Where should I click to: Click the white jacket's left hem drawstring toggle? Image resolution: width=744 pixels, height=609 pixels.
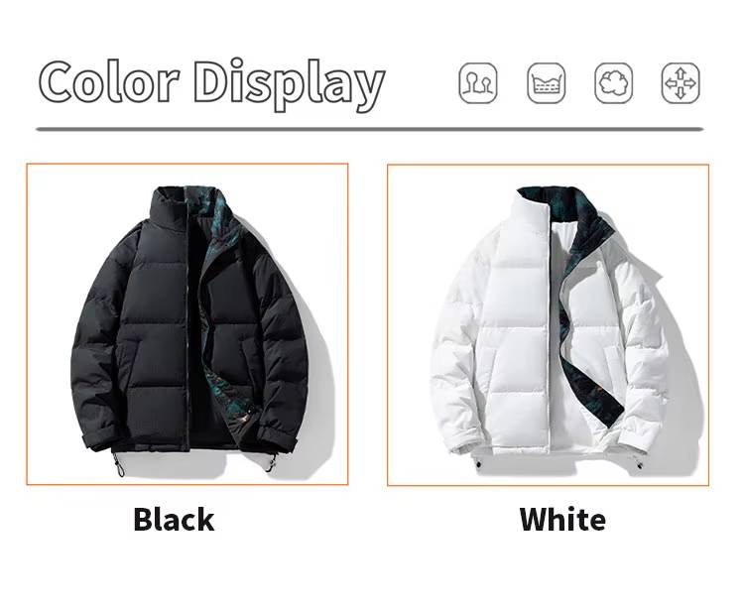click(478, 464)
